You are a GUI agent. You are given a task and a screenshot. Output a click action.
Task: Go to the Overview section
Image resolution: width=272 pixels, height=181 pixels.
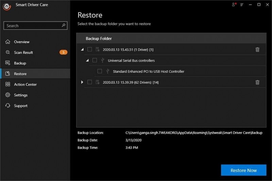35,42
